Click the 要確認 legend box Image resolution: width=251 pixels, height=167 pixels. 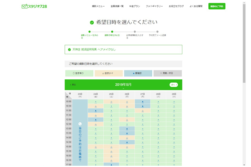(x=138, y=73)
